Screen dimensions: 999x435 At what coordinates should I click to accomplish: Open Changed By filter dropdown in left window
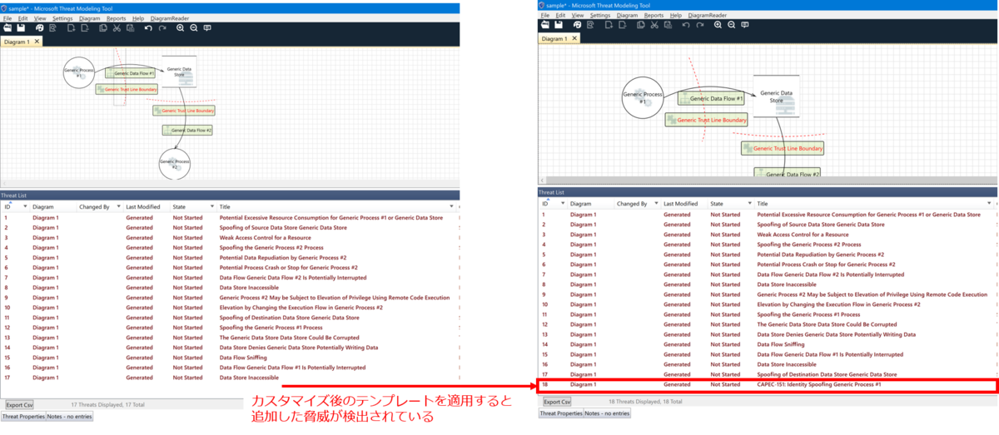[x=118, y=205]
